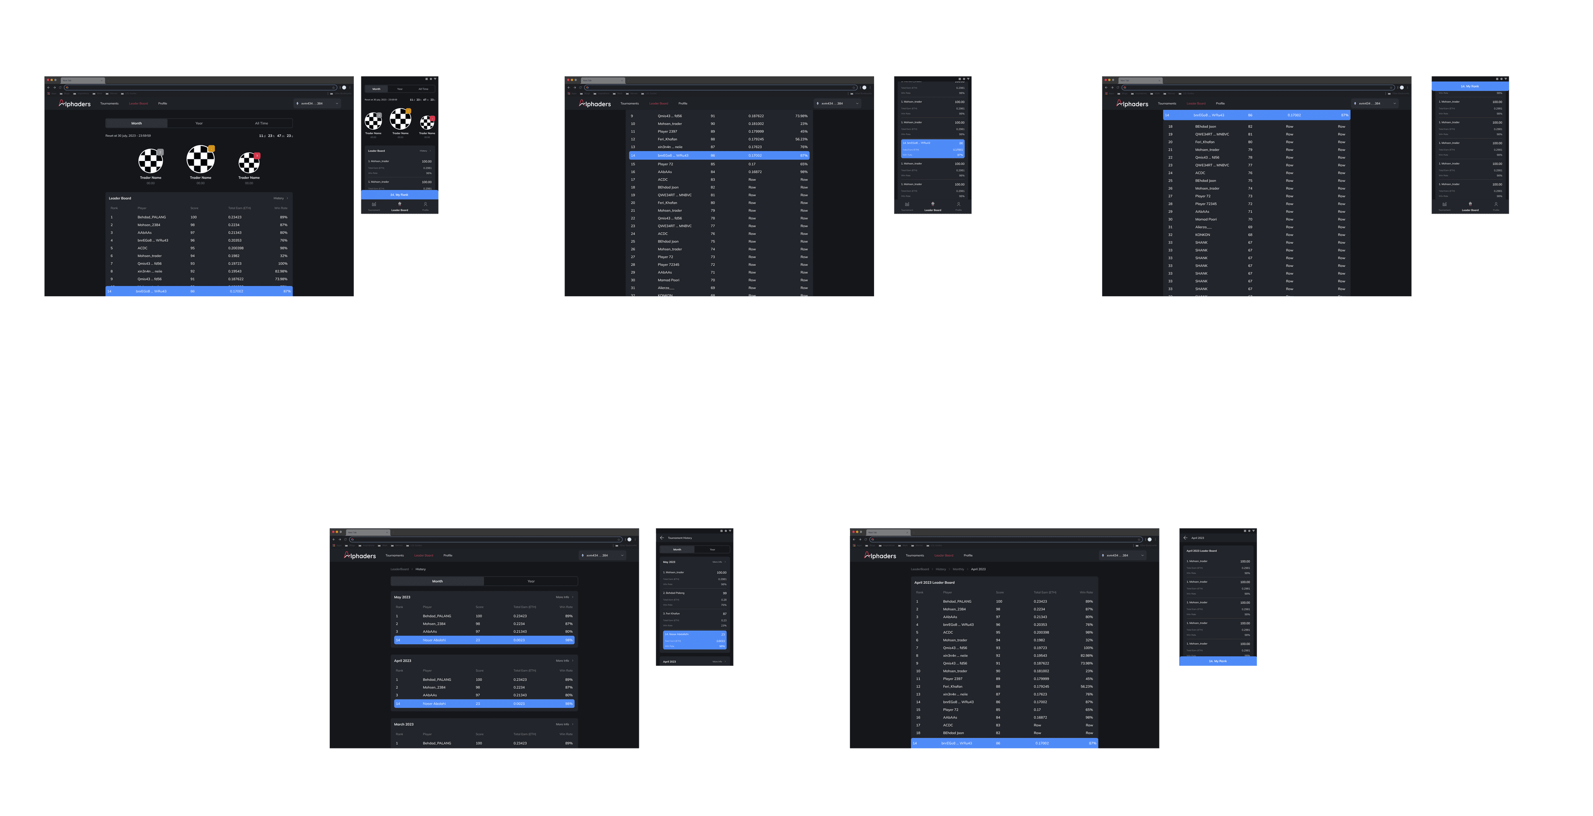
Task: Tap 14. My Rank bar pinned at top of mobile mockup
Action: pyautogui.click(x=1470, y=87)
